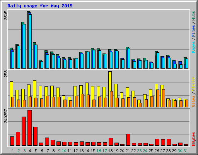The width and height of the screenshot is (198, 155).
Task: Click the cyan pages bar for day 3
Action: [24, 46]
